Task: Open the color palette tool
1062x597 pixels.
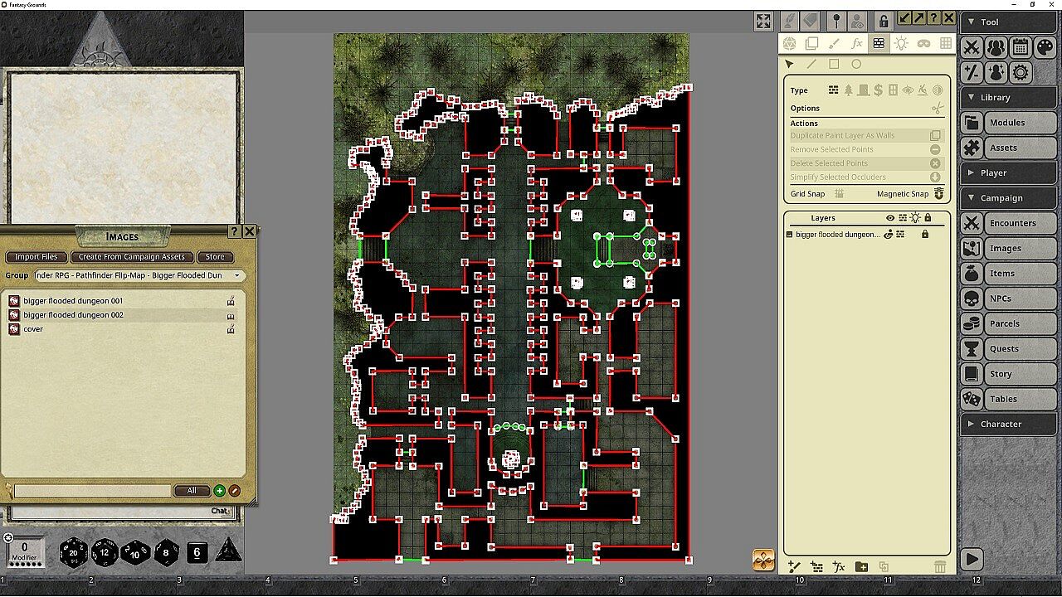Action: [1045, 47]
